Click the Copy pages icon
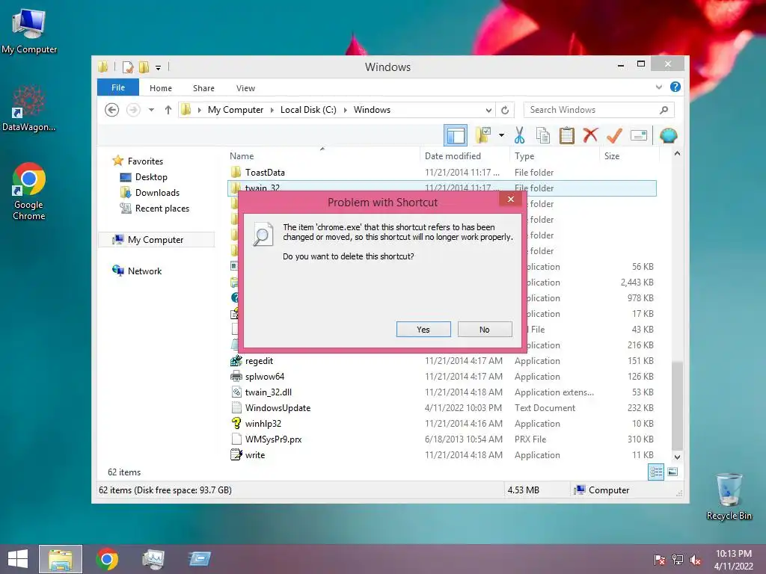766x574 pixels. (543, 135)
